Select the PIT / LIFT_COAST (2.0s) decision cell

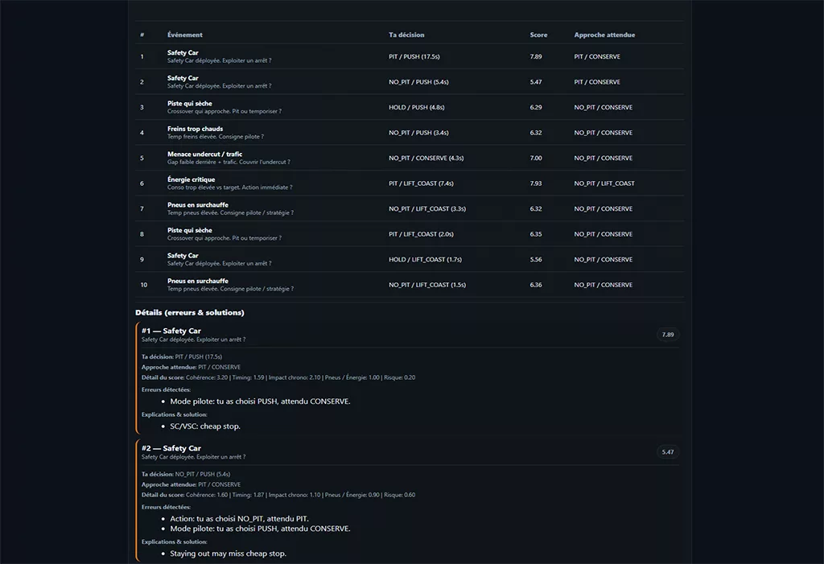421,234
